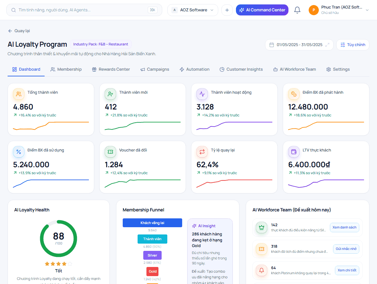Click the 62,4% return rate value

coord(207,165)
